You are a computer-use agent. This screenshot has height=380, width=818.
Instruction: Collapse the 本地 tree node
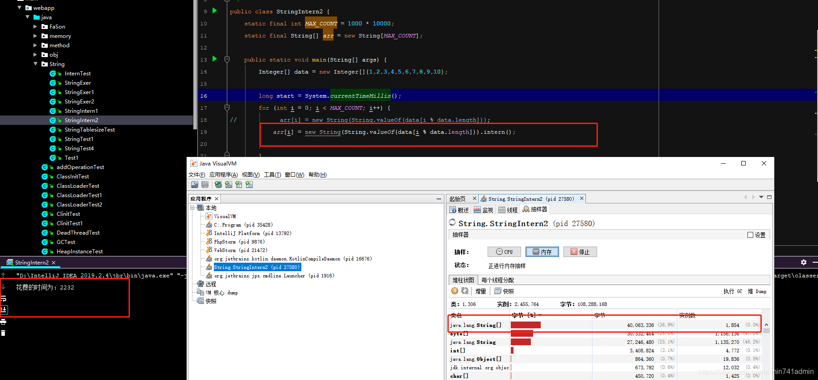pos(192,208)
